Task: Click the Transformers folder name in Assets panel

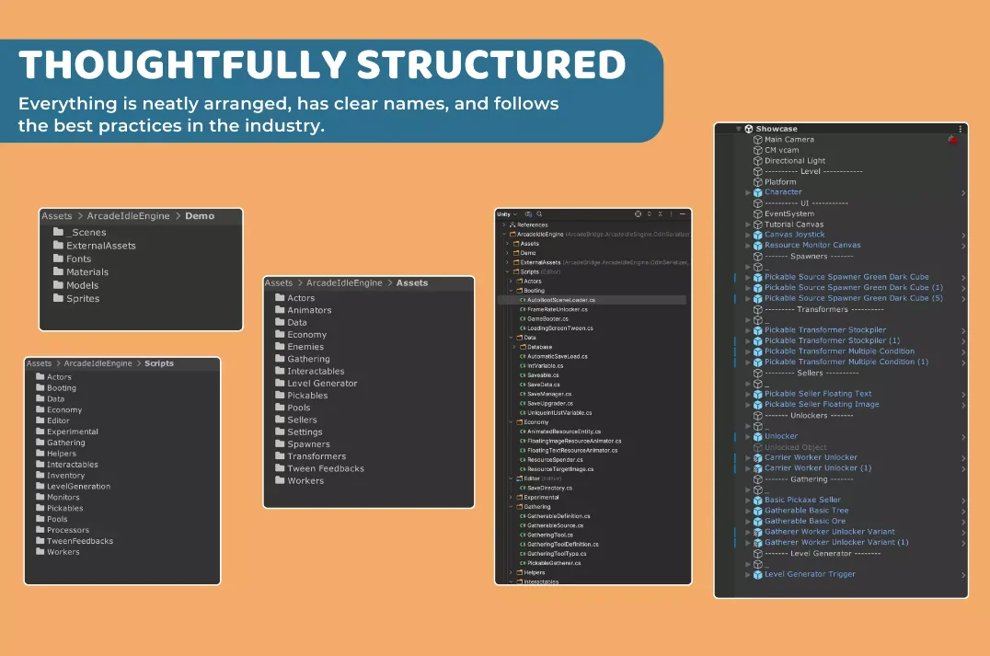Action: pos(317,455)
